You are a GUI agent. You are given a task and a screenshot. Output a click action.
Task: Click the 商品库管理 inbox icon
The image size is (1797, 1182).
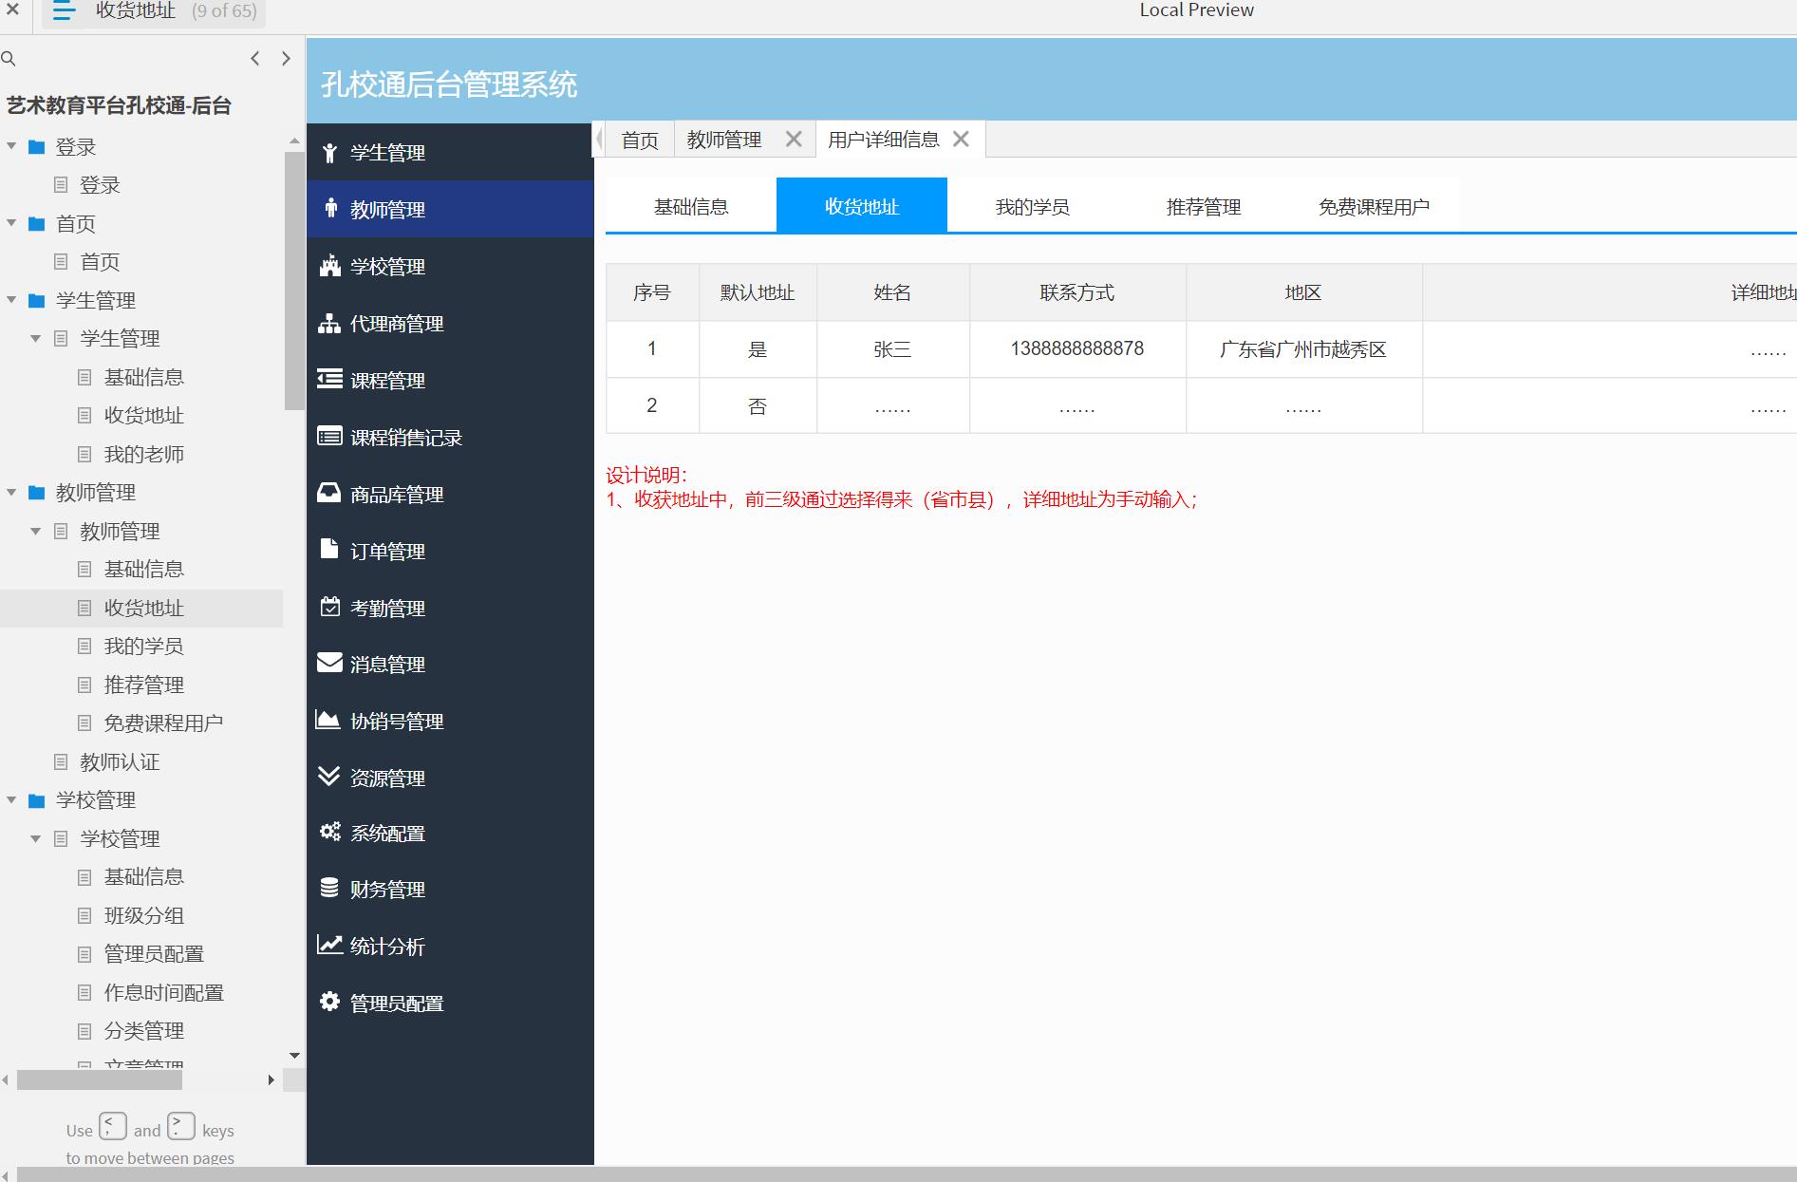tap(328, 493)
